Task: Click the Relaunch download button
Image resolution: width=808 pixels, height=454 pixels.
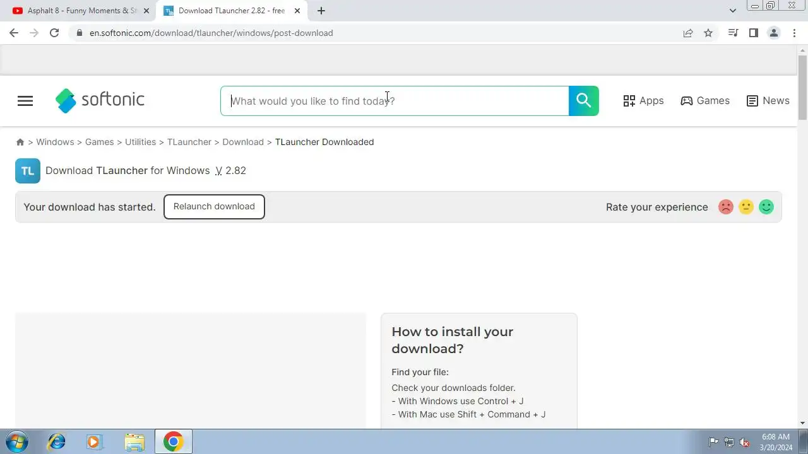Action: tap(214, 207)
